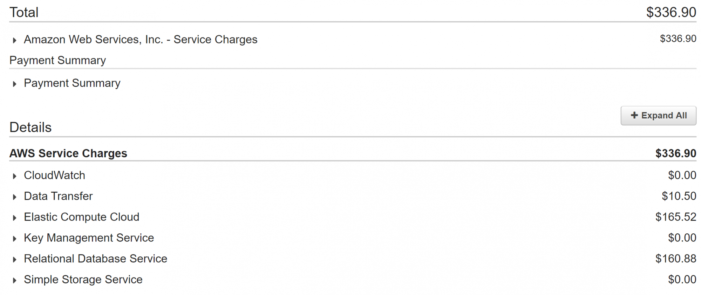This screenshot has width=701, height=295.
Task: Expand the CloudWatch charges row
Action: tap(353, 175)
